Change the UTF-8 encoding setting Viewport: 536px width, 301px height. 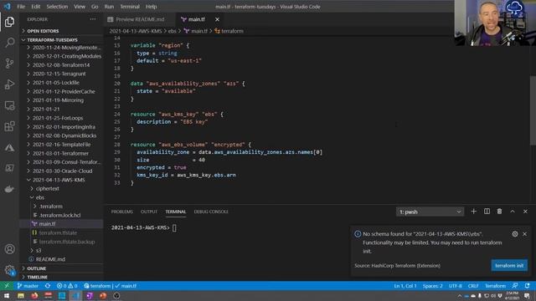(x=455, y=286)
